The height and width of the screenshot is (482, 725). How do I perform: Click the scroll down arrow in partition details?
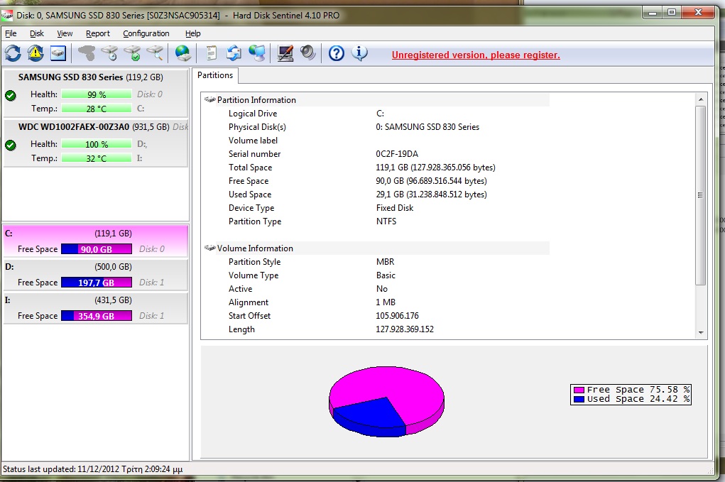[x=701, y=332]
